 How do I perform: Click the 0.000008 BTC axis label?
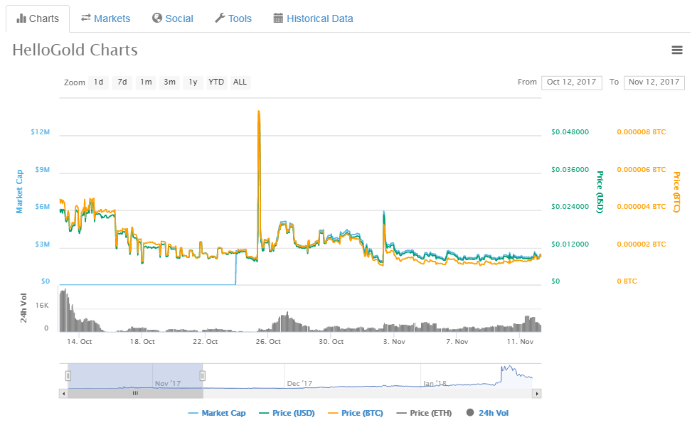pos(642,132)
